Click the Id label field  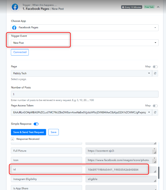pos(47,169)
